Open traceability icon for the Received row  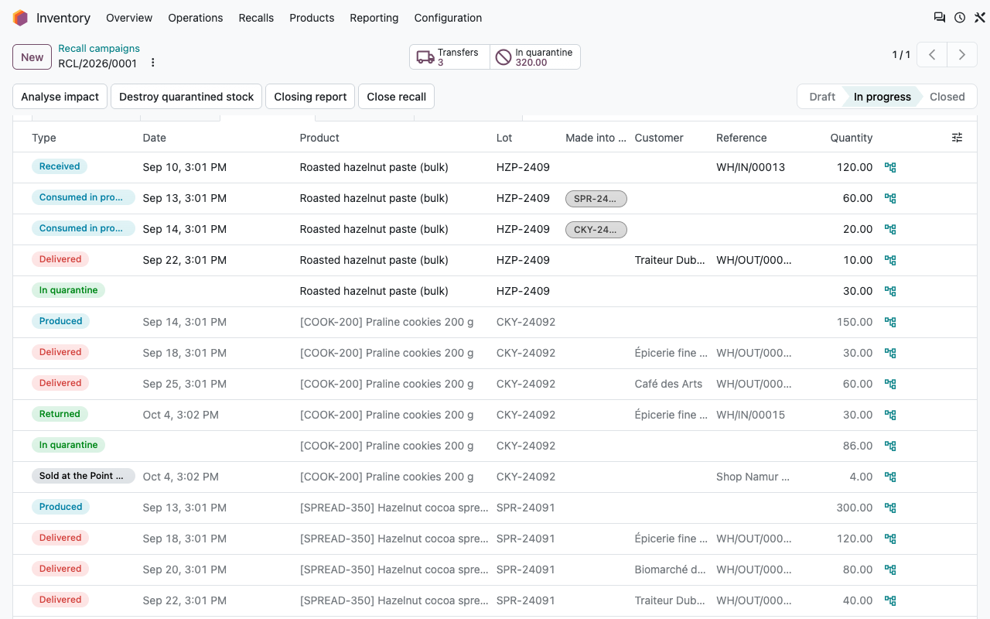point(890,167)
